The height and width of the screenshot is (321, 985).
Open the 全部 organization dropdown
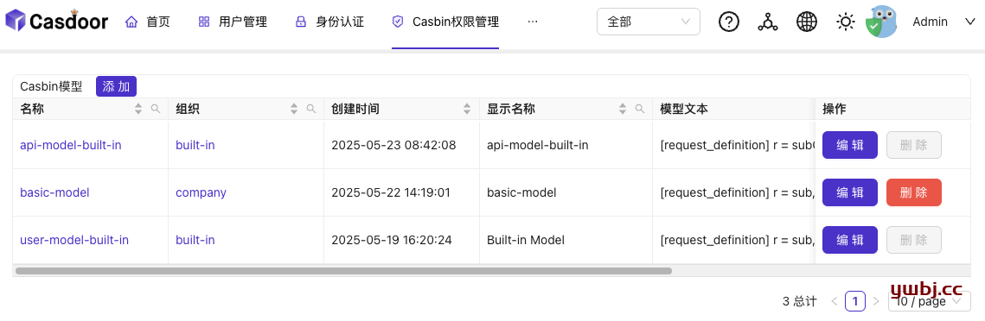tap(649, 22)
